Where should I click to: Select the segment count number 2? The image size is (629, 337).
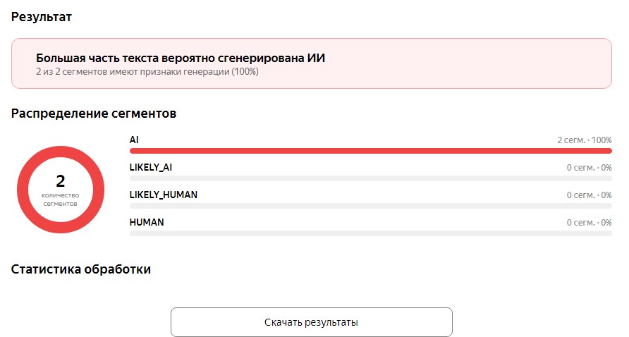60,181
